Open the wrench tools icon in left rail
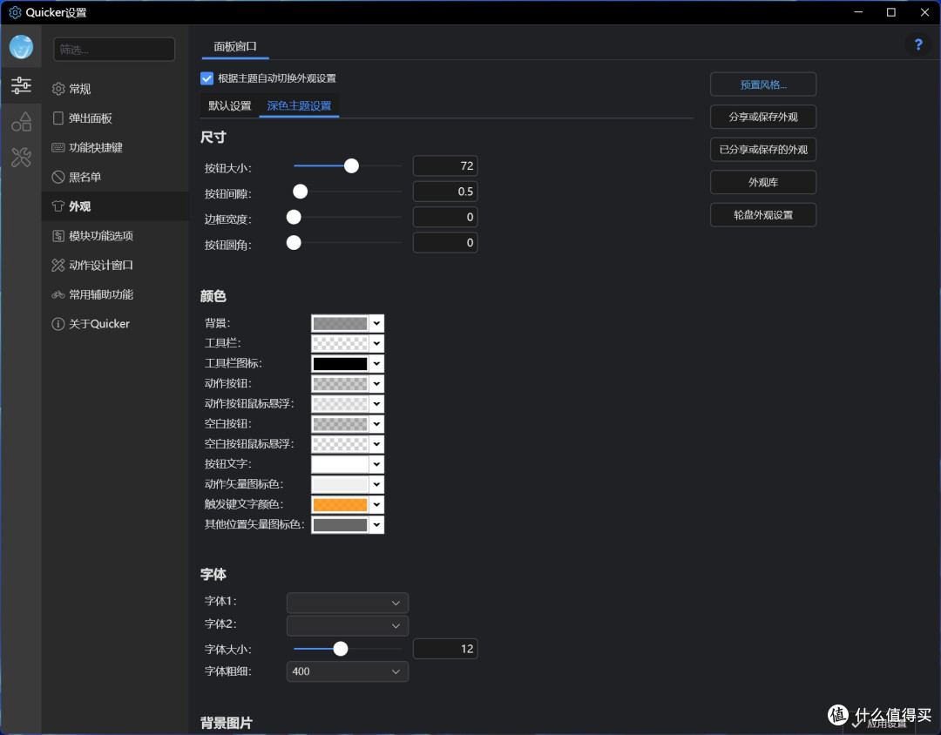 (x=21, y=158)
